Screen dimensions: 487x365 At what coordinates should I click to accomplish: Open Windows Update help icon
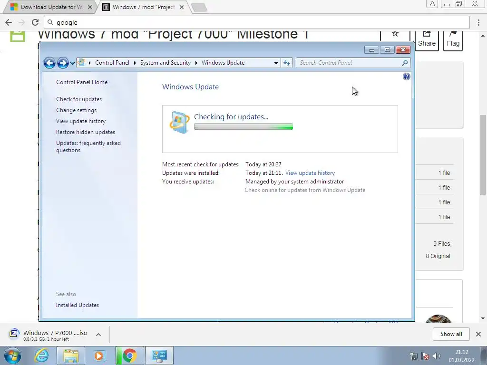click(406, 77)
